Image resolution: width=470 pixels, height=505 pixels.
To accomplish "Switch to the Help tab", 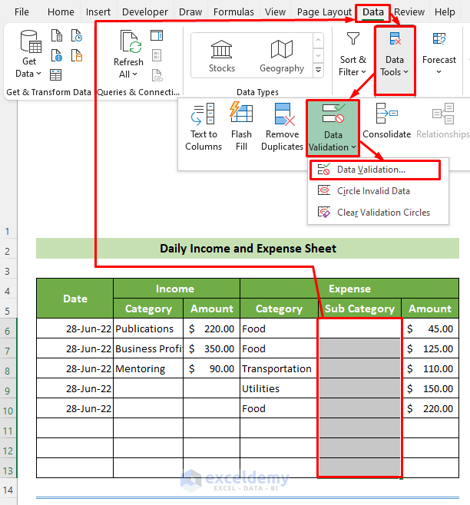I will (445, 12).
